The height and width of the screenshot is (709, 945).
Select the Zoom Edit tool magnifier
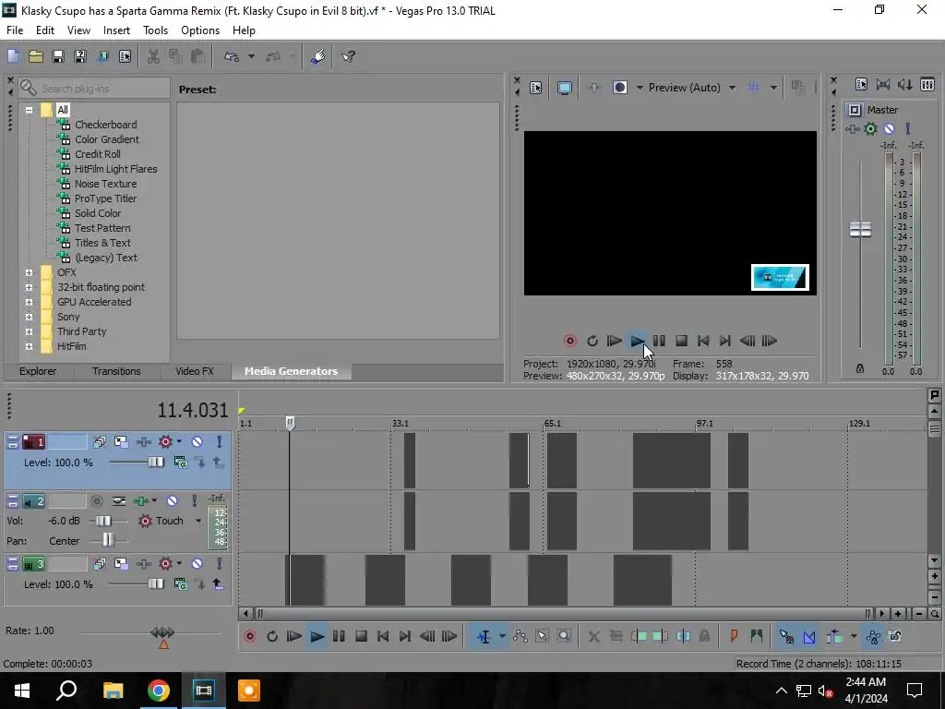pos(564,636)
